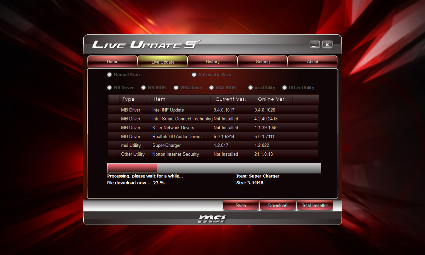Click online version 1.1.39.1040

(266, 128)
